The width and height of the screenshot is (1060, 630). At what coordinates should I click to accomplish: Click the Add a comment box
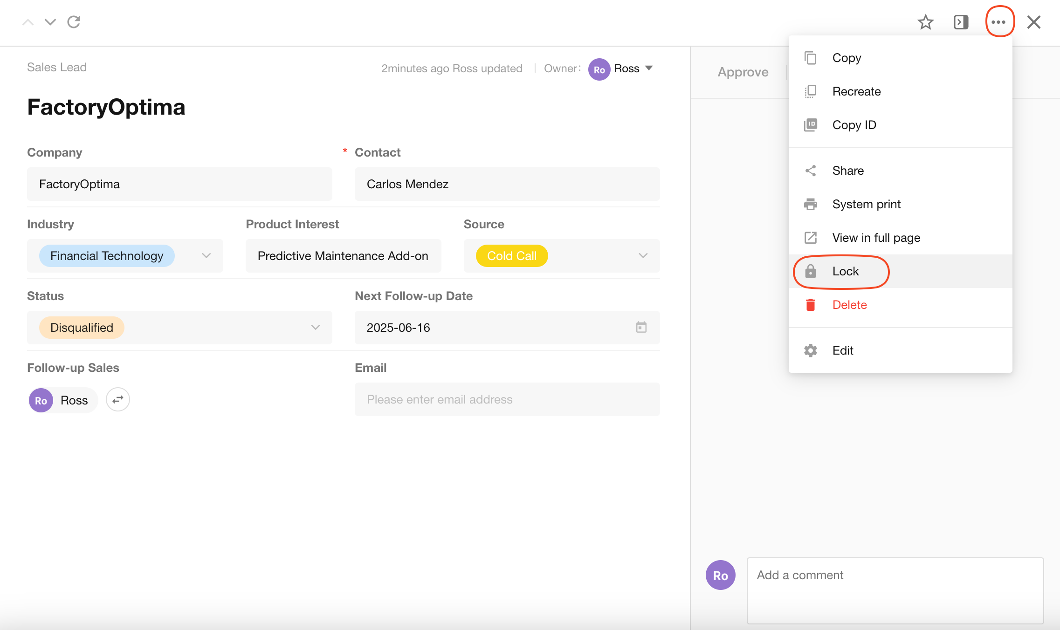(x=895, y=590)
